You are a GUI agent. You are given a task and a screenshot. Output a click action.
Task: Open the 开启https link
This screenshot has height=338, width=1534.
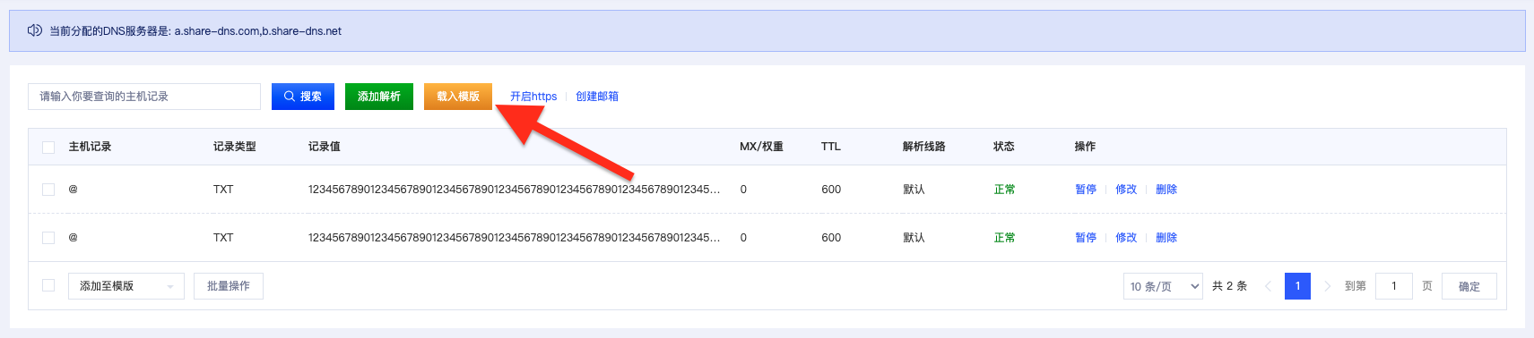click(533, 97)
